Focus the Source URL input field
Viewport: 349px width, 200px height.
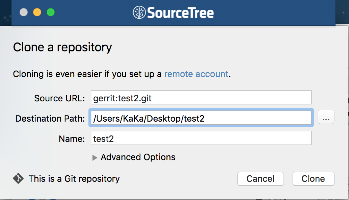pos(201,97)
